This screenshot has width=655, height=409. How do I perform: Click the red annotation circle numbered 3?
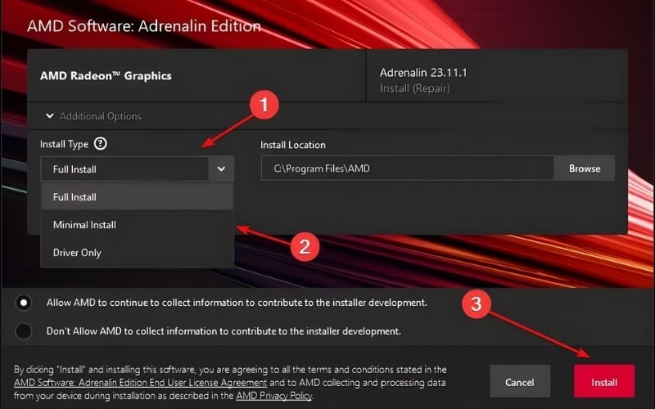click(x=477, y=305)
